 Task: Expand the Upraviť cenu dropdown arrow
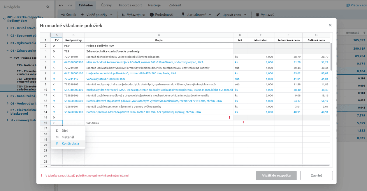245,15
